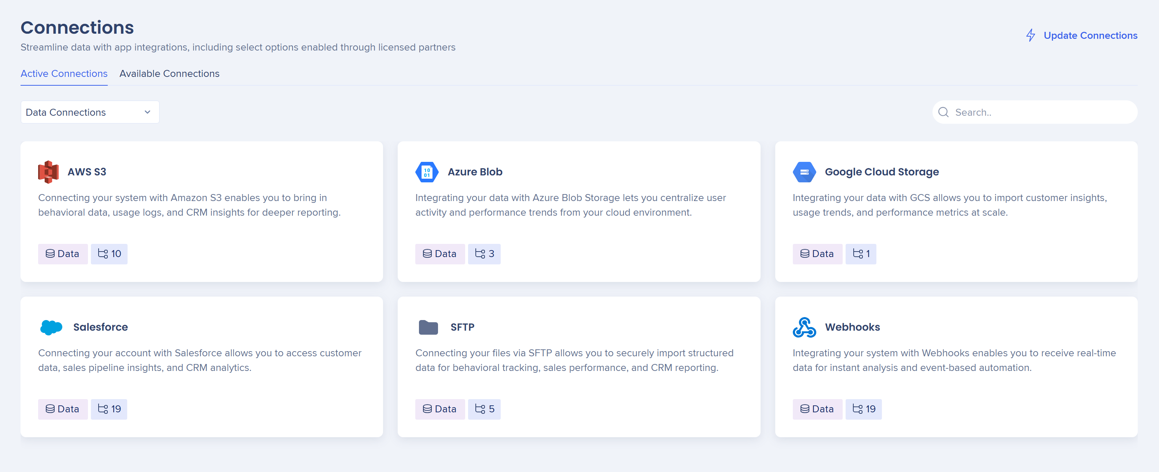The width and height of the screenshot is (1159, 472).
Task: Expand the dropdown using its chevron arrow
Action: click(147, 112)
